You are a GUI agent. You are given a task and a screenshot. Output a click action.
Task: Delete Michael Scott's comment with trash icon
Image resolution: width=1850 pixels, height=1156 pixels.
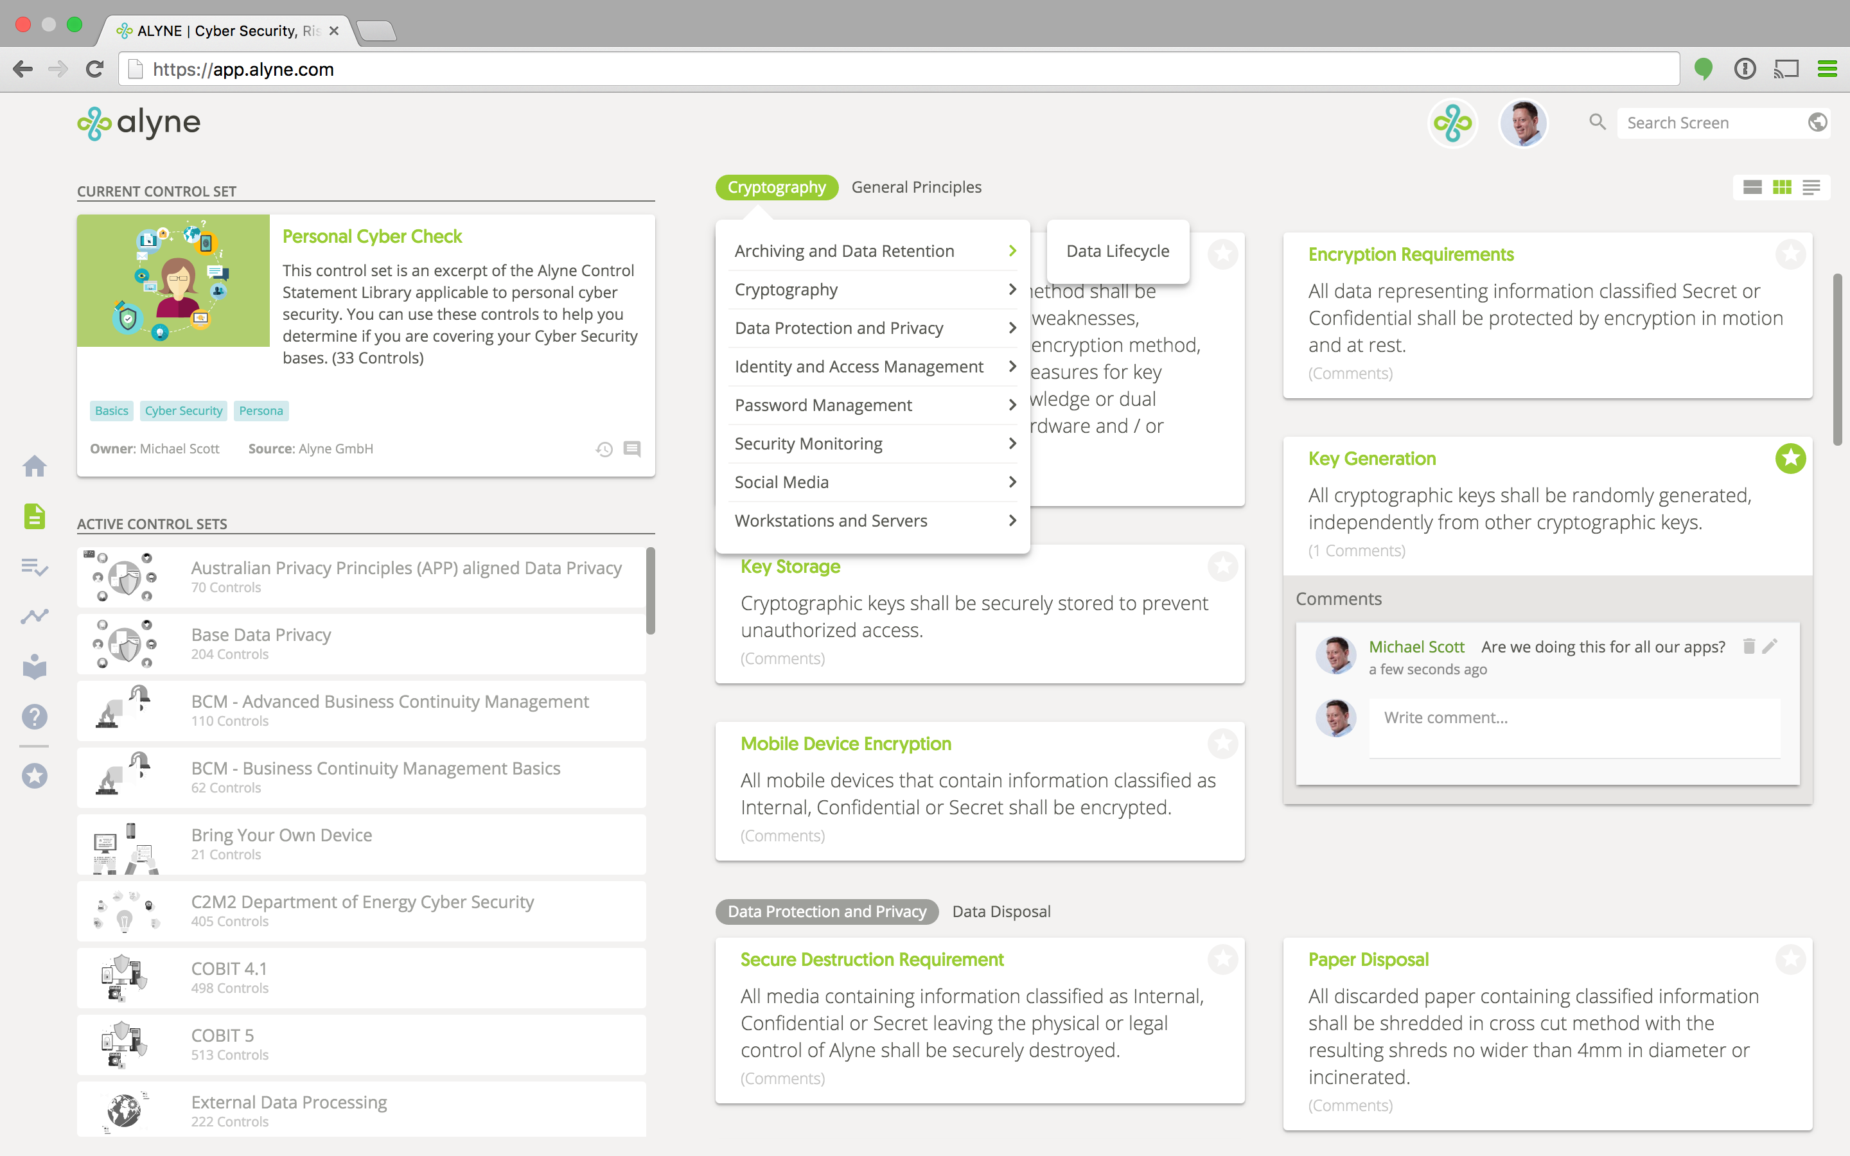[1749, 646]
